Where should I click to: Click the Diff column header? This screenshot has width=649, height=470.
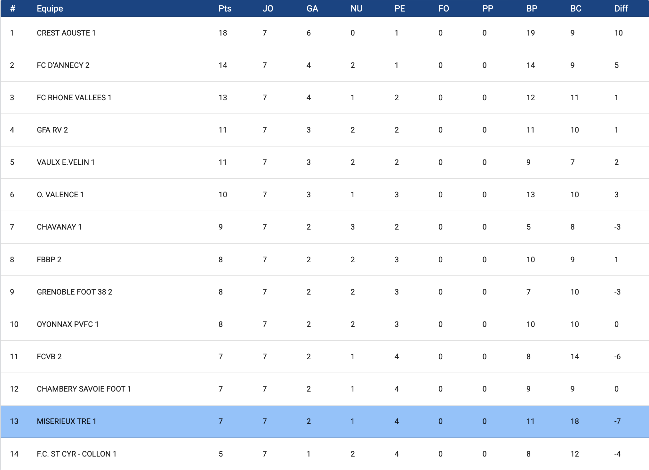click(x=621, y=9)
